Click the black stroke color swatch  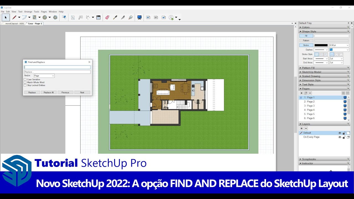(321, 45)
